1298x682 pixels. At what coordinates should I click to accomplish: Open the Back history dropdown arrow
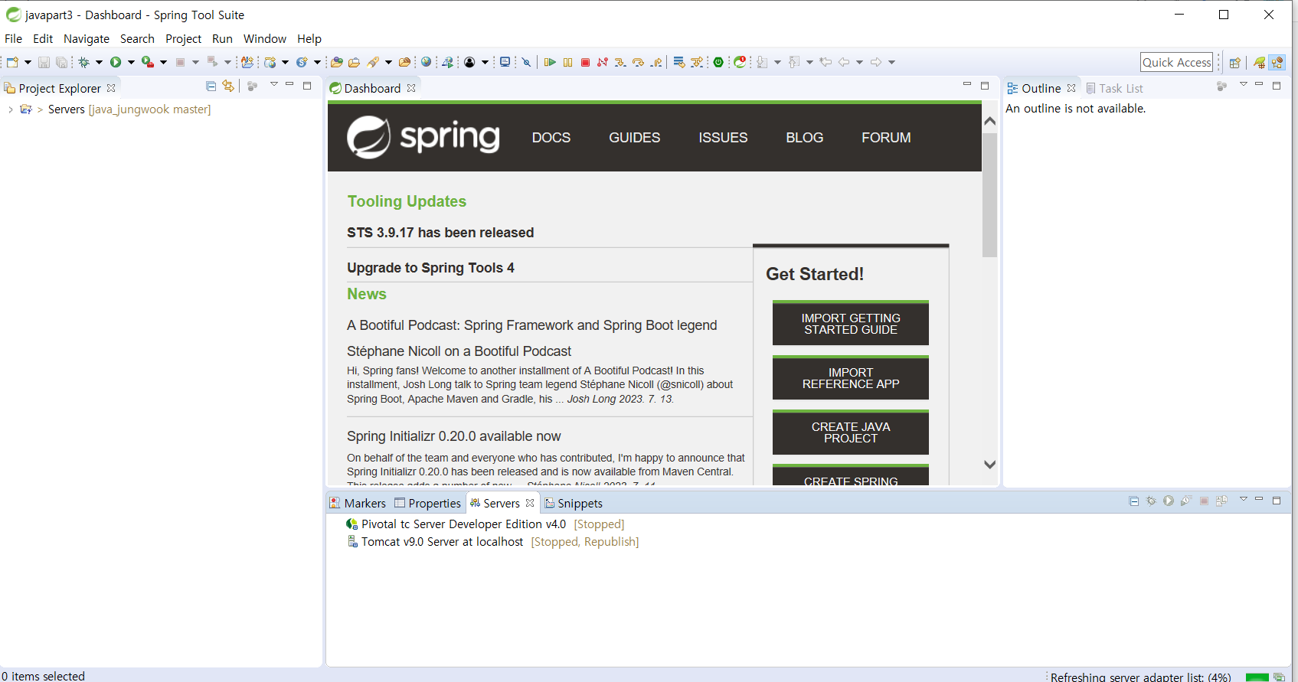click(859, 62)
